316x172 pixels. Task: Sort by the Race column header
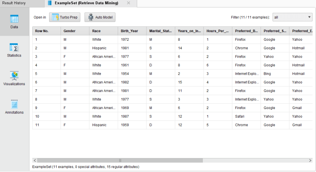[103, 31]
